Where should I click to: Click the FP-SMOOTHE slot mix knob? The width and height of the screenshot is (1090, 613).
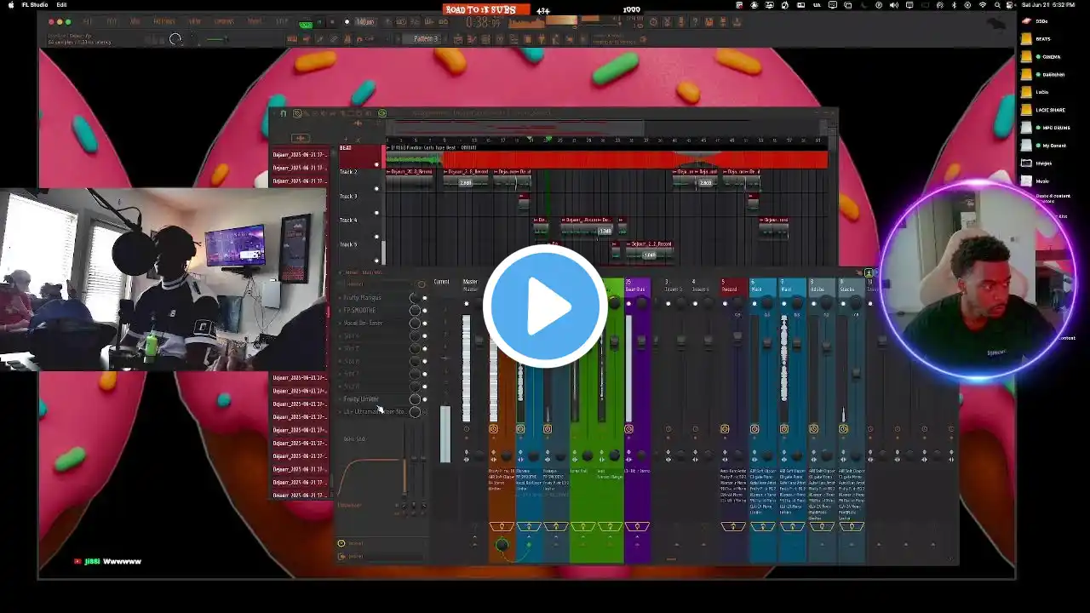coord(415,311)
